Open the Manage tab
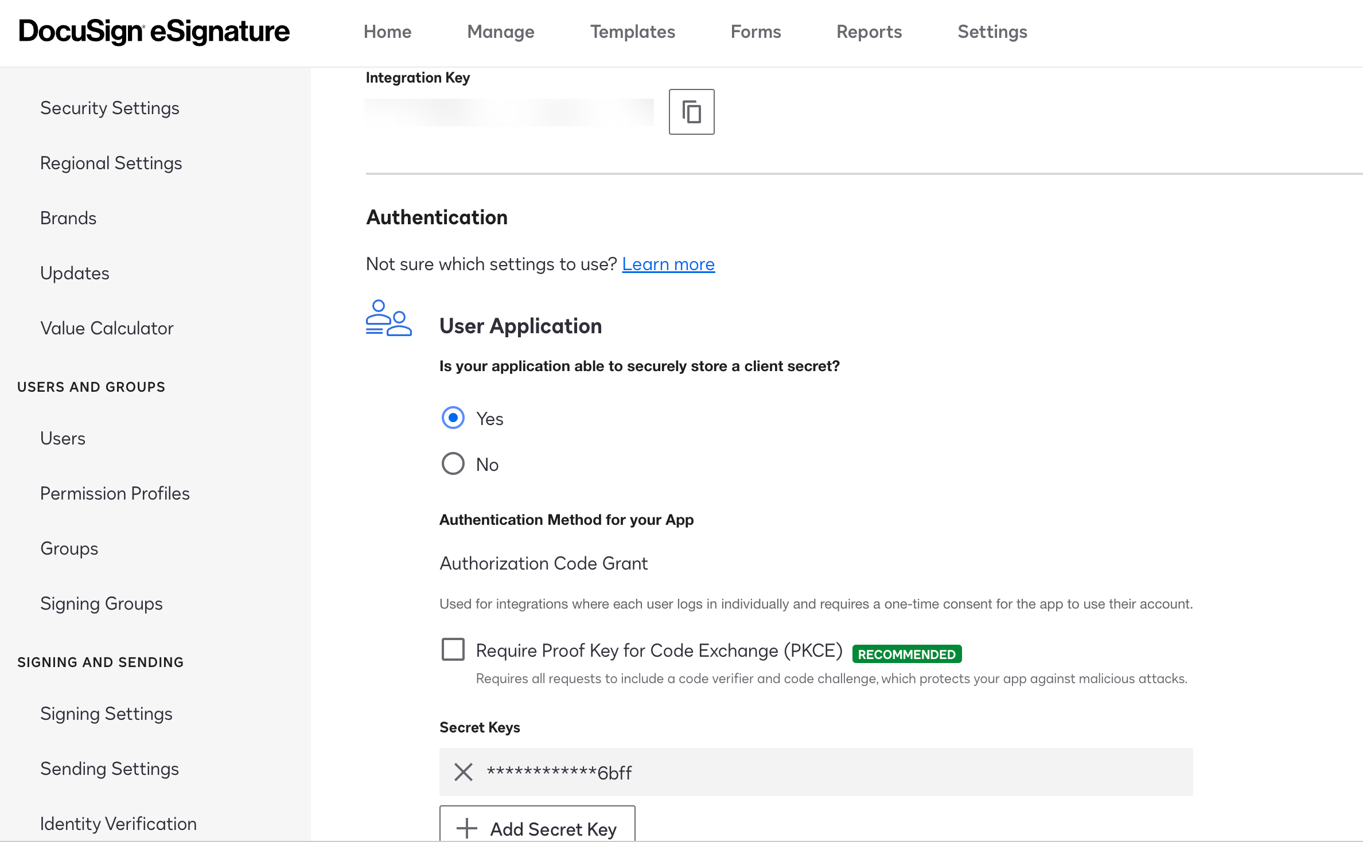Screen dimensions: 1363x842 pyautogui.click(x=500, y=32)
